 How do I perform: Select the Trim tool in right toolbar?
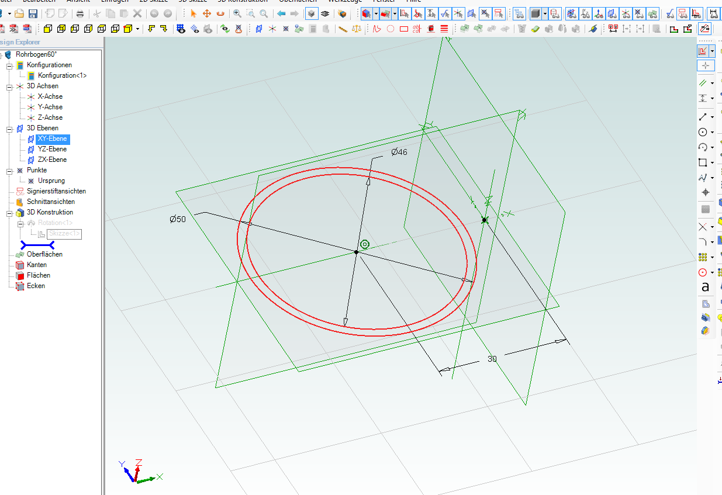(703, 227)
